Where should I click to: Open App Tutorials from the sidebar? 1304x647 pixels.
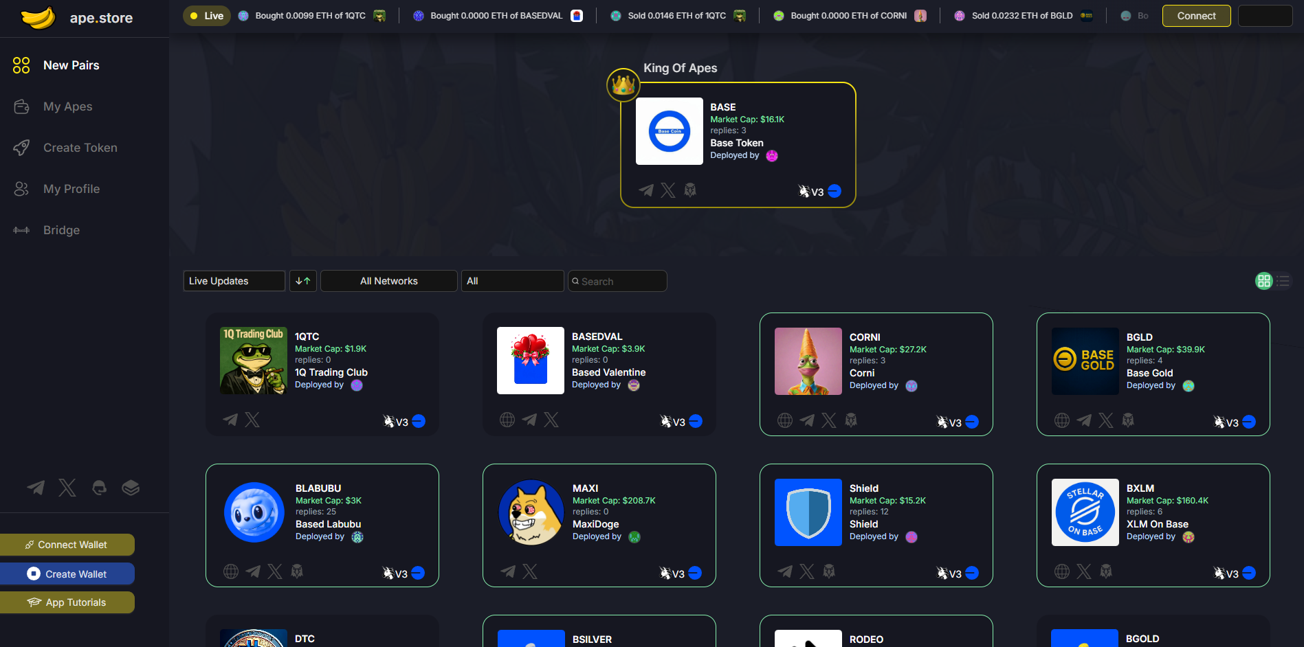click(67, 602)
